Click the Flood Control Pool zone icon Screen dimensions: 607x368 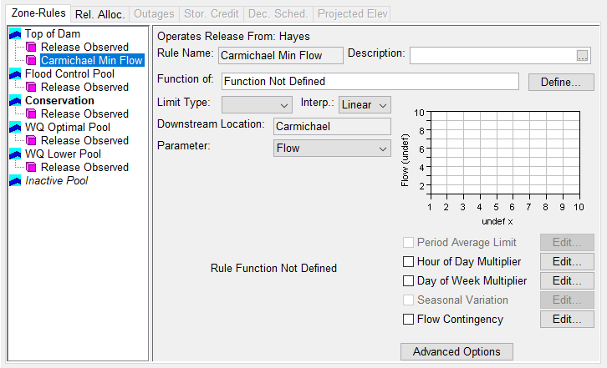coord(15,74)
